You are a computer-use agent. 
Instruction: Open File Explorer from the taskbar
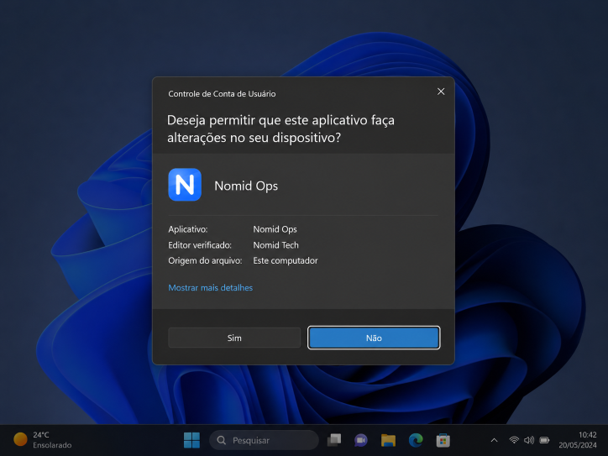[x=388, y=440]
